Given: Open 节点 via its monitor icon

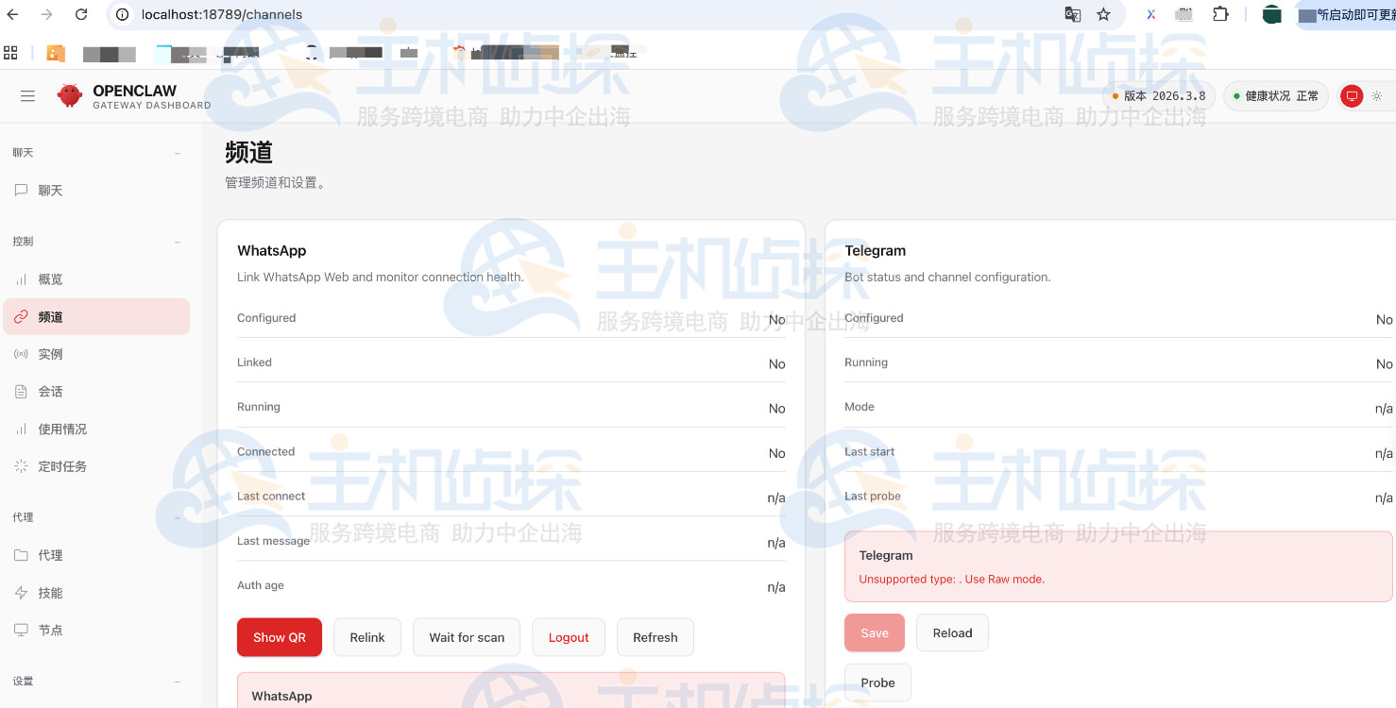Looking at the screenshot, I should (21, 630).
